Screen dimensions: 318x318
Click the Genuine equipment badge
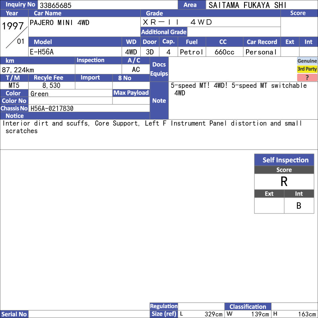307,61
